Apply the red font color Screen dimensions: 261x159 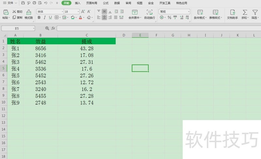point(81,17)
